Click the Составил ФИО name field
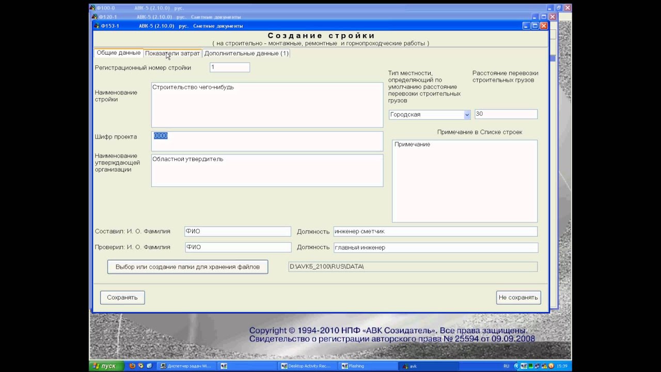 click(238, 231)
